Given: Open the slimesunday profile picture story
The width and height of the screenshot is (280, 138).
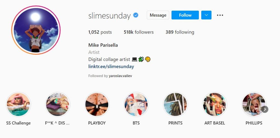Looking at the screenshot, I should 36,30.
